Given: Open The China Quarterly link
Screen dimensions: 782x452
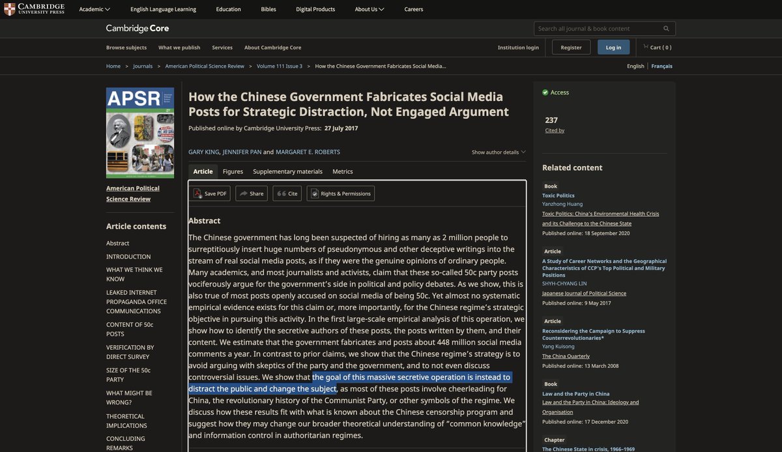Looking at the screenshot, I should click(566, 356).
